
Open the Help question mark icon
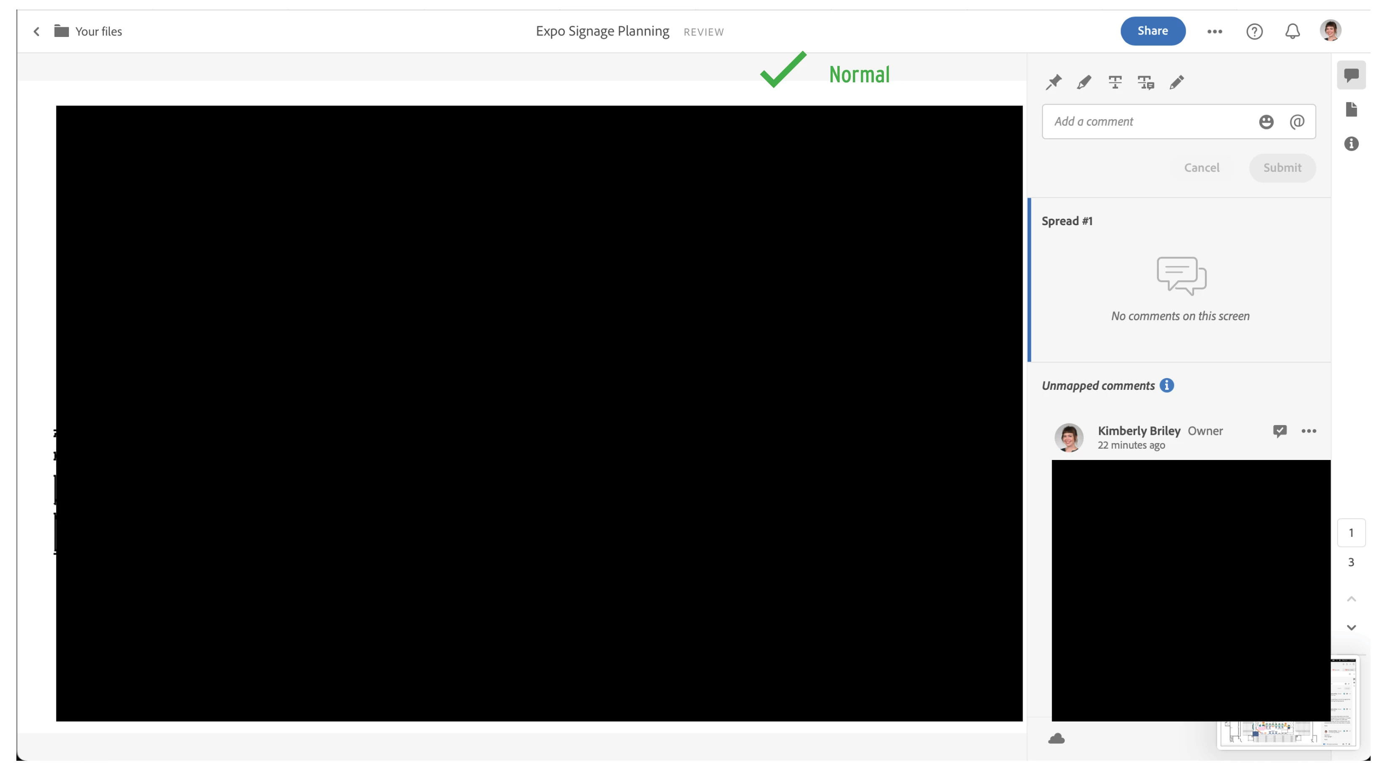coord(1254,31)
